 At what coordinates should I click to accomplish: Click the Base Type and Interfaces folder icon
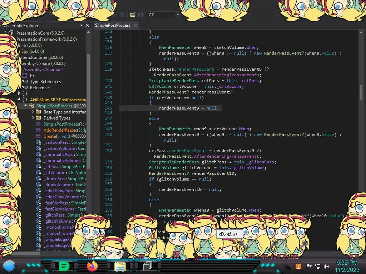click(38, 112)
